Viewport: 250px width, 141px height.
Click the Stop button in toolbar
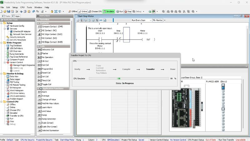click(x=128, y=12)
